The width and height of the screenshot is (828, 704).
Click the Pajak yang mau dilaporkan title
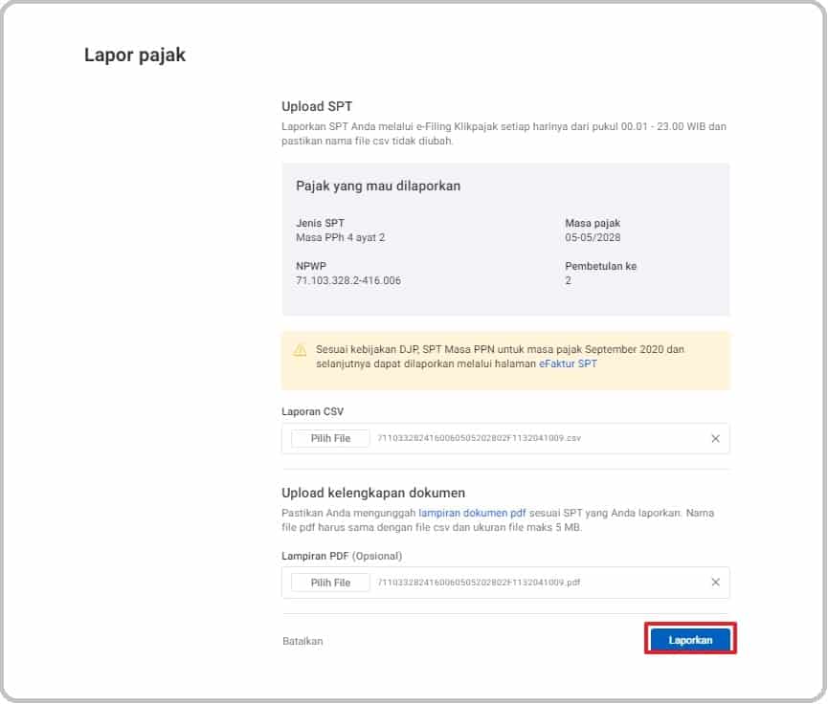point(378,186)
